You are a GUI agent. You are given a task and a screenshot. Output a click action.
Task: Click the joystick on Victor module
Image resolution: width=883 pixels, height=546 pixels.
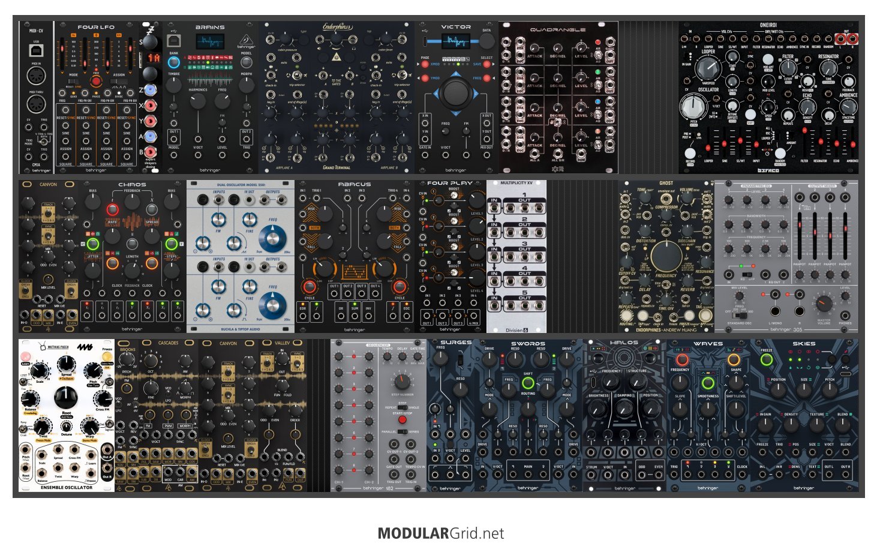[x=456, y=93]
